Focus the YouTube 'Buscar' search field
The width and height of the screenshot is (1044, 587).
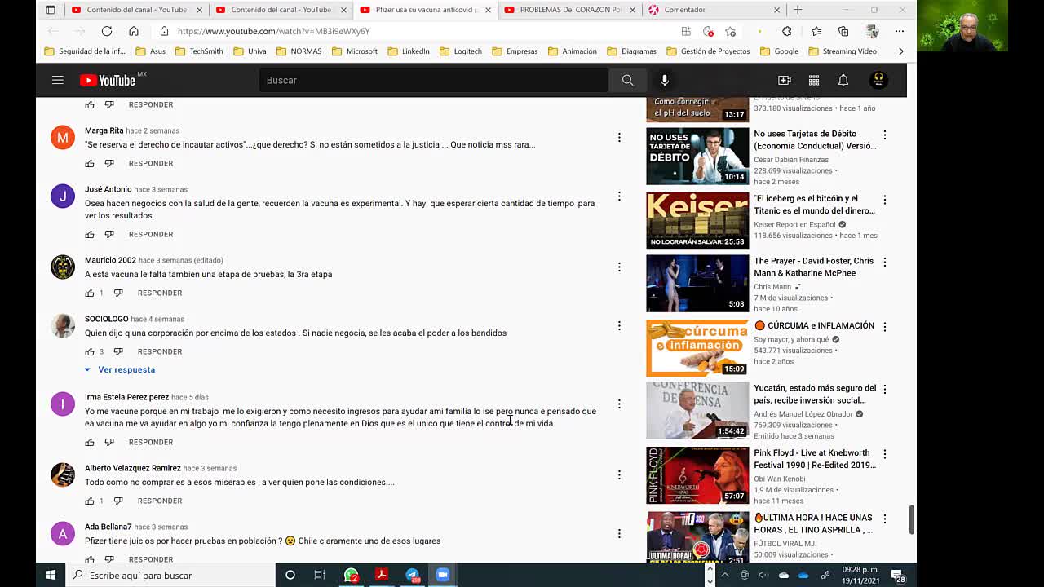pyautogui.click(x=434, y=80)
